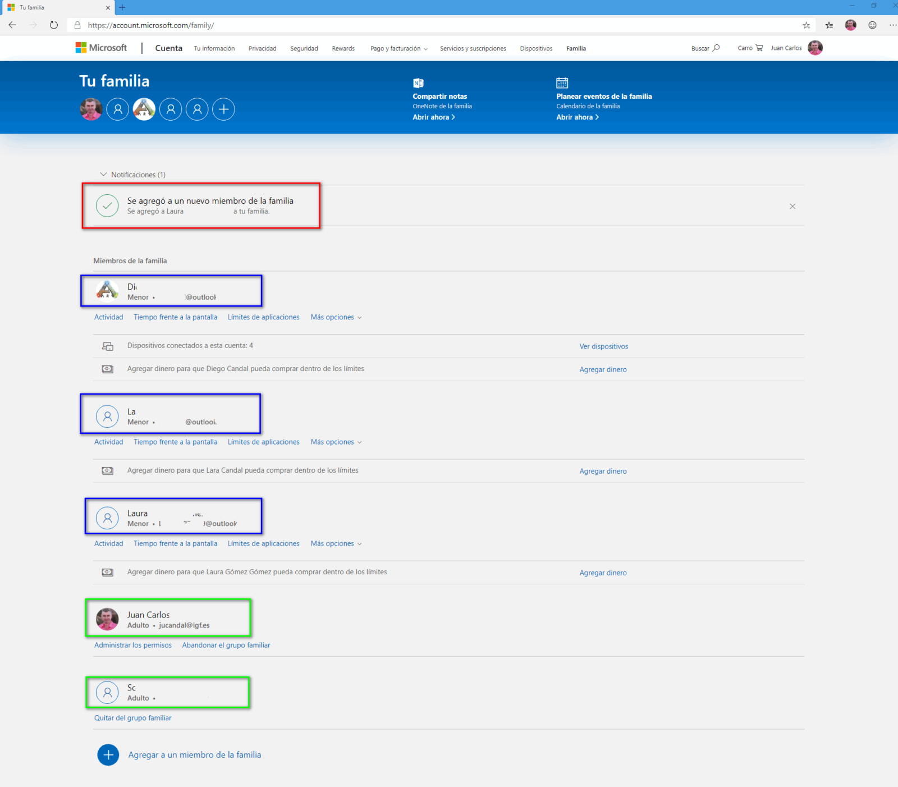
Task: Click the Ver dispositivos link
Action: [x=603, y=346]
